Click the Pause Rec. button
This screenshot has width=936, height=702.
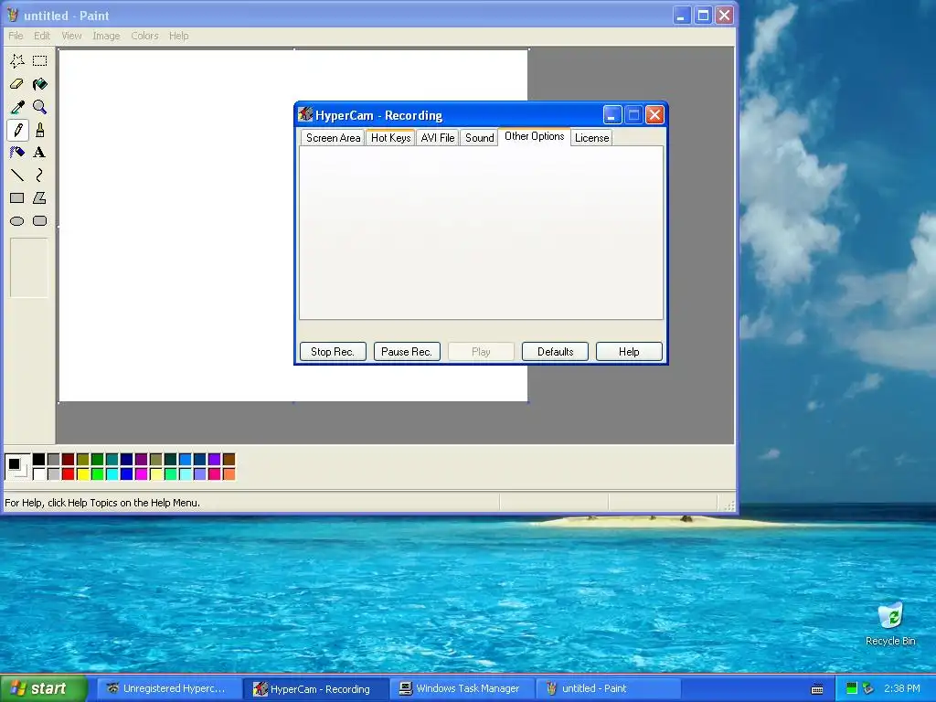pyautogui.click(x=407, y=352)
